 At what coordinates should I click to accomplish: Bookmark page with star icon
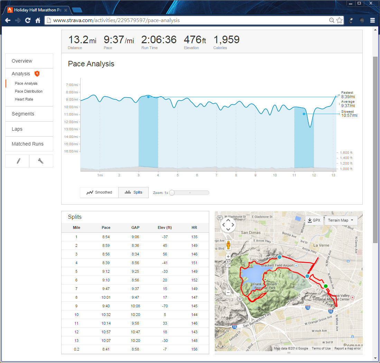point(340,20)
